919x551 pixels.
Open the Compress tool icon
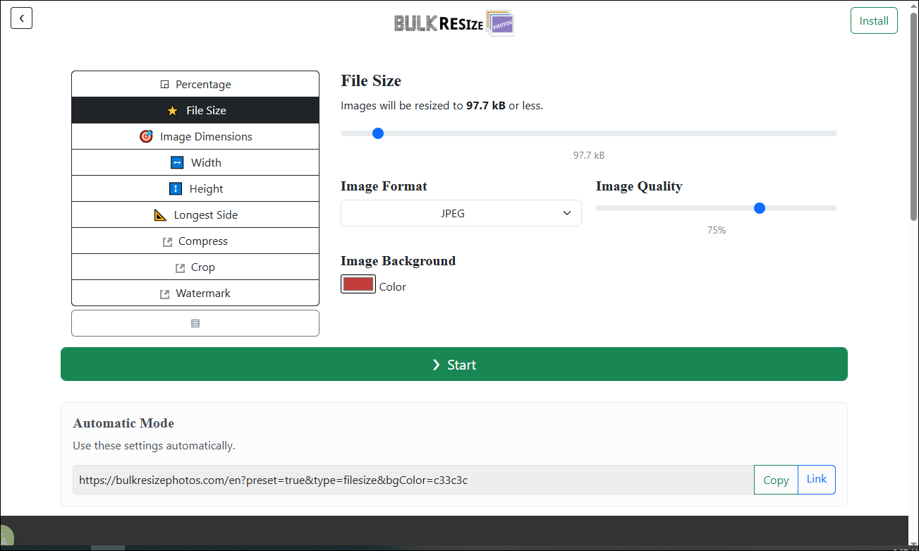166,240
